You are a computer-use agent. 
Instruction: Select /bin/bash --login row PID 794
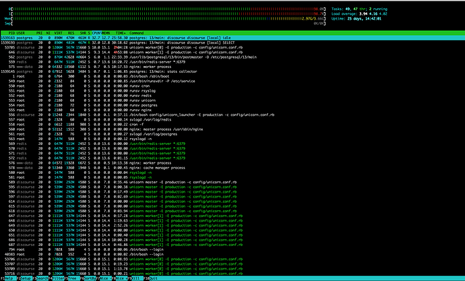(232, 249)
